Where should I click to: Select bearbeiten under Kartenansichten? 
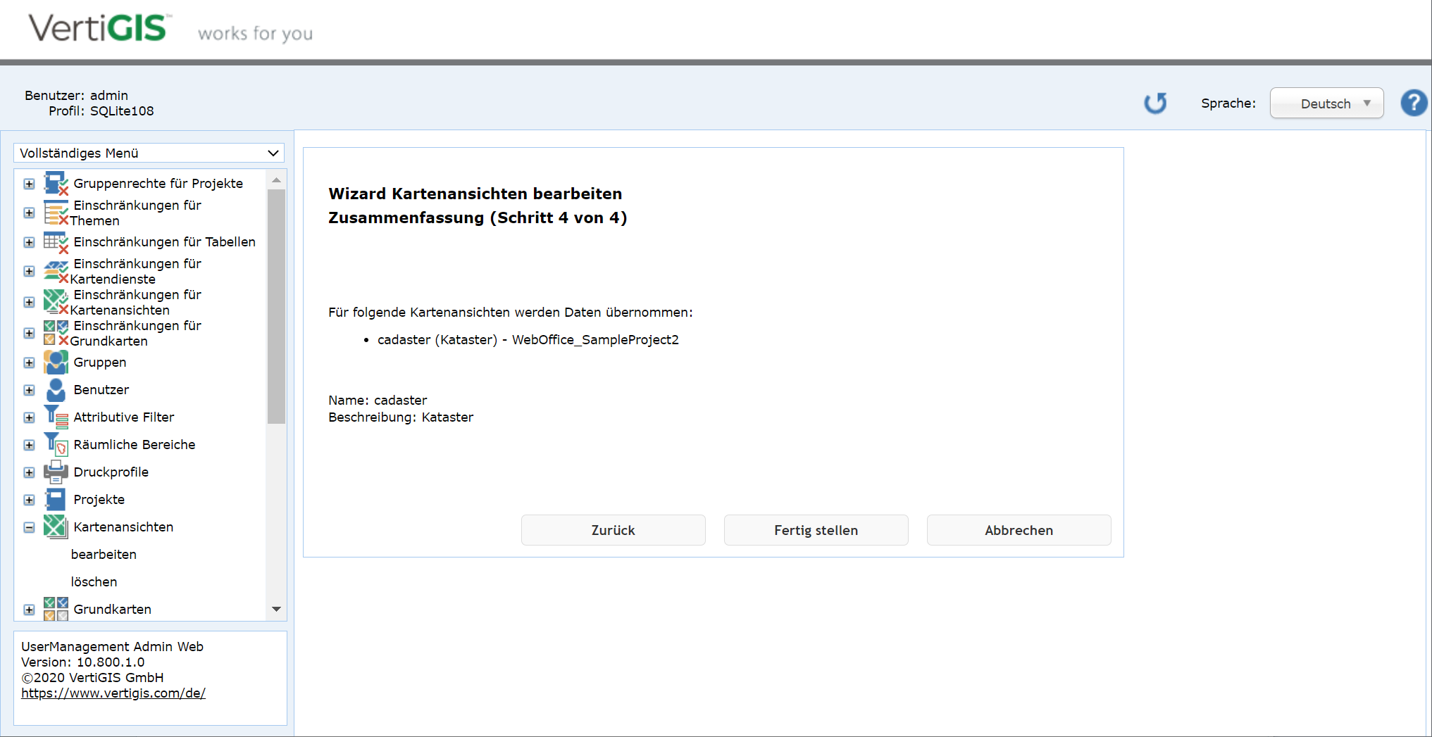(103, 554)
